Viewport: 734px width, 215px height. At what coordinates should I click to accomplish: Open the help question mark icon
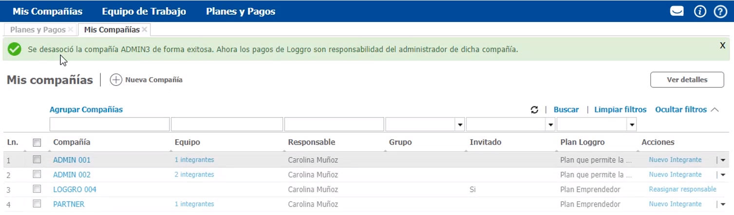[720, 11]
